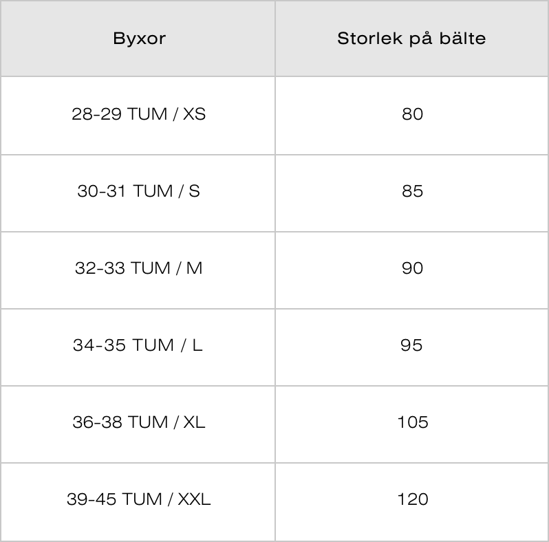
Task: Click the Byxor column header
Action: tap(138, 39)
